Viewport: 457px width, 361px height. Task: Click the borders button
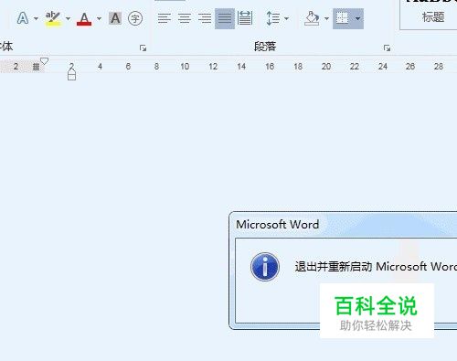point(342,18)
